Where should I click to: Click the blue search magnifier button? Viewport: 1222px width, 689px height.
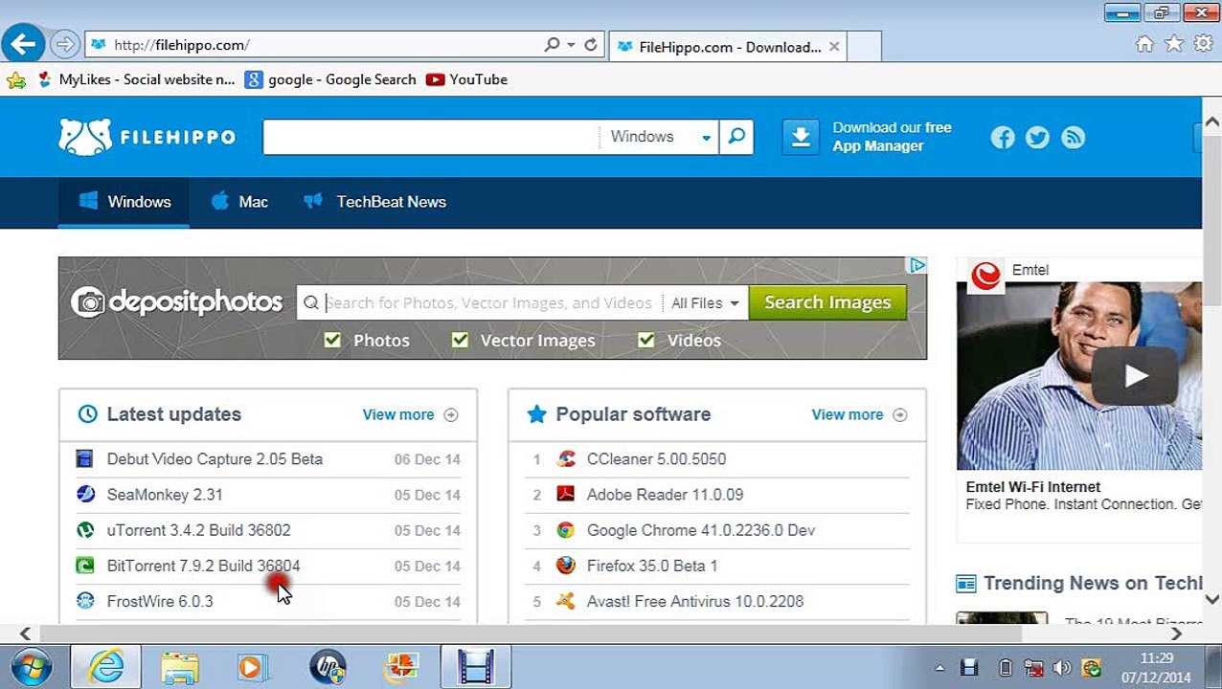click(x=736, y=137)
